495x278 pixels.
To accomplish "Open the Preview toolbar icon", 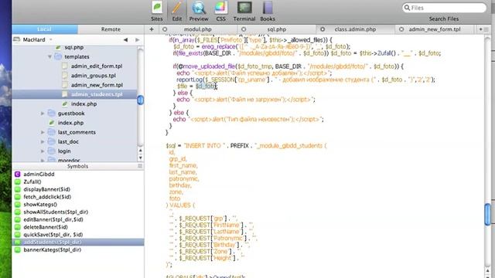I will point(199,12).
